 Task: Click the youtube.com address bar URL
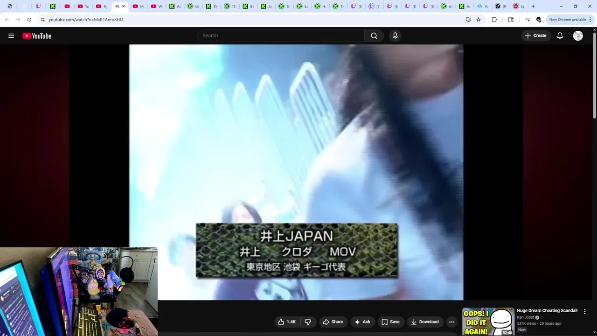86,20
